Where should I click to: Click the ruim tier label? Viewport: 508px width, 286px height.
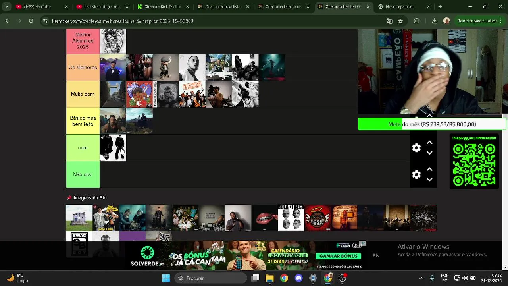click(x=83, y=148)
